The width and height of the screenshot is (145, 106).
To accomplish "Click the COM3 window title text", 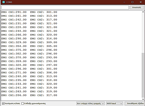I will coord(9,2).
